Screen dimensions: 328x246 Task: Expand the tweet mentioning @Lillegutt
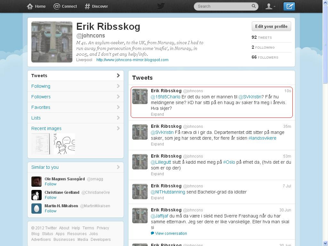(157, 174)
